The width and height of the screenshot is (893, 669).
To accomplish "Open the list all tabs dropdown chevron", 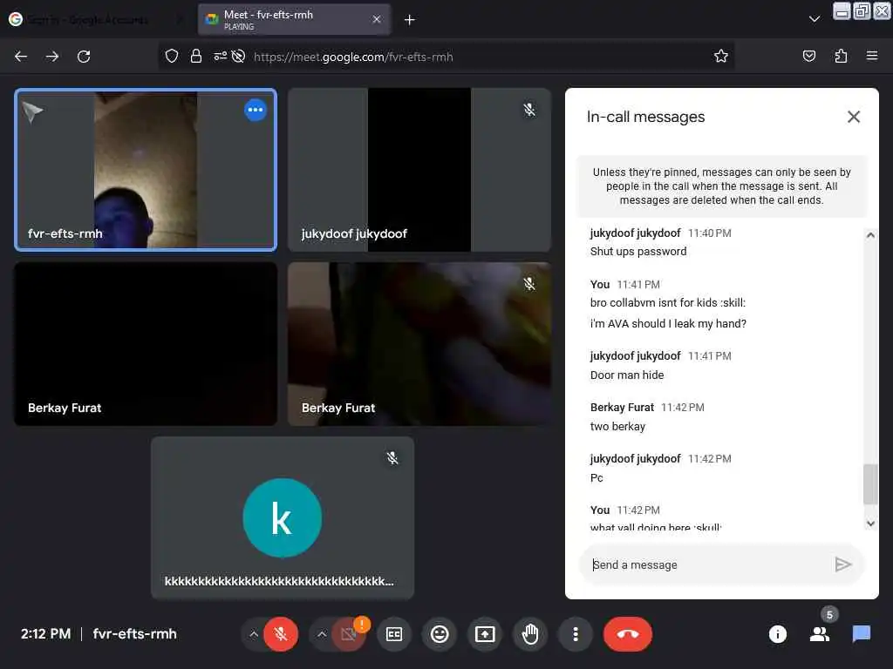I will [815, 19].
